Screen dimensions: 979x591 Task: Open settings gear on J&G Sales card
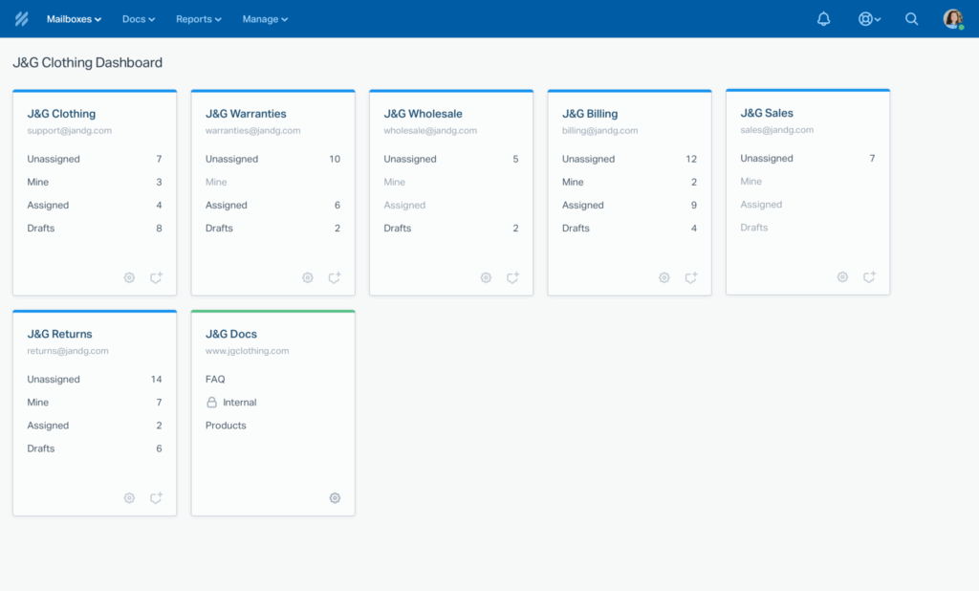tap(842, 277)
